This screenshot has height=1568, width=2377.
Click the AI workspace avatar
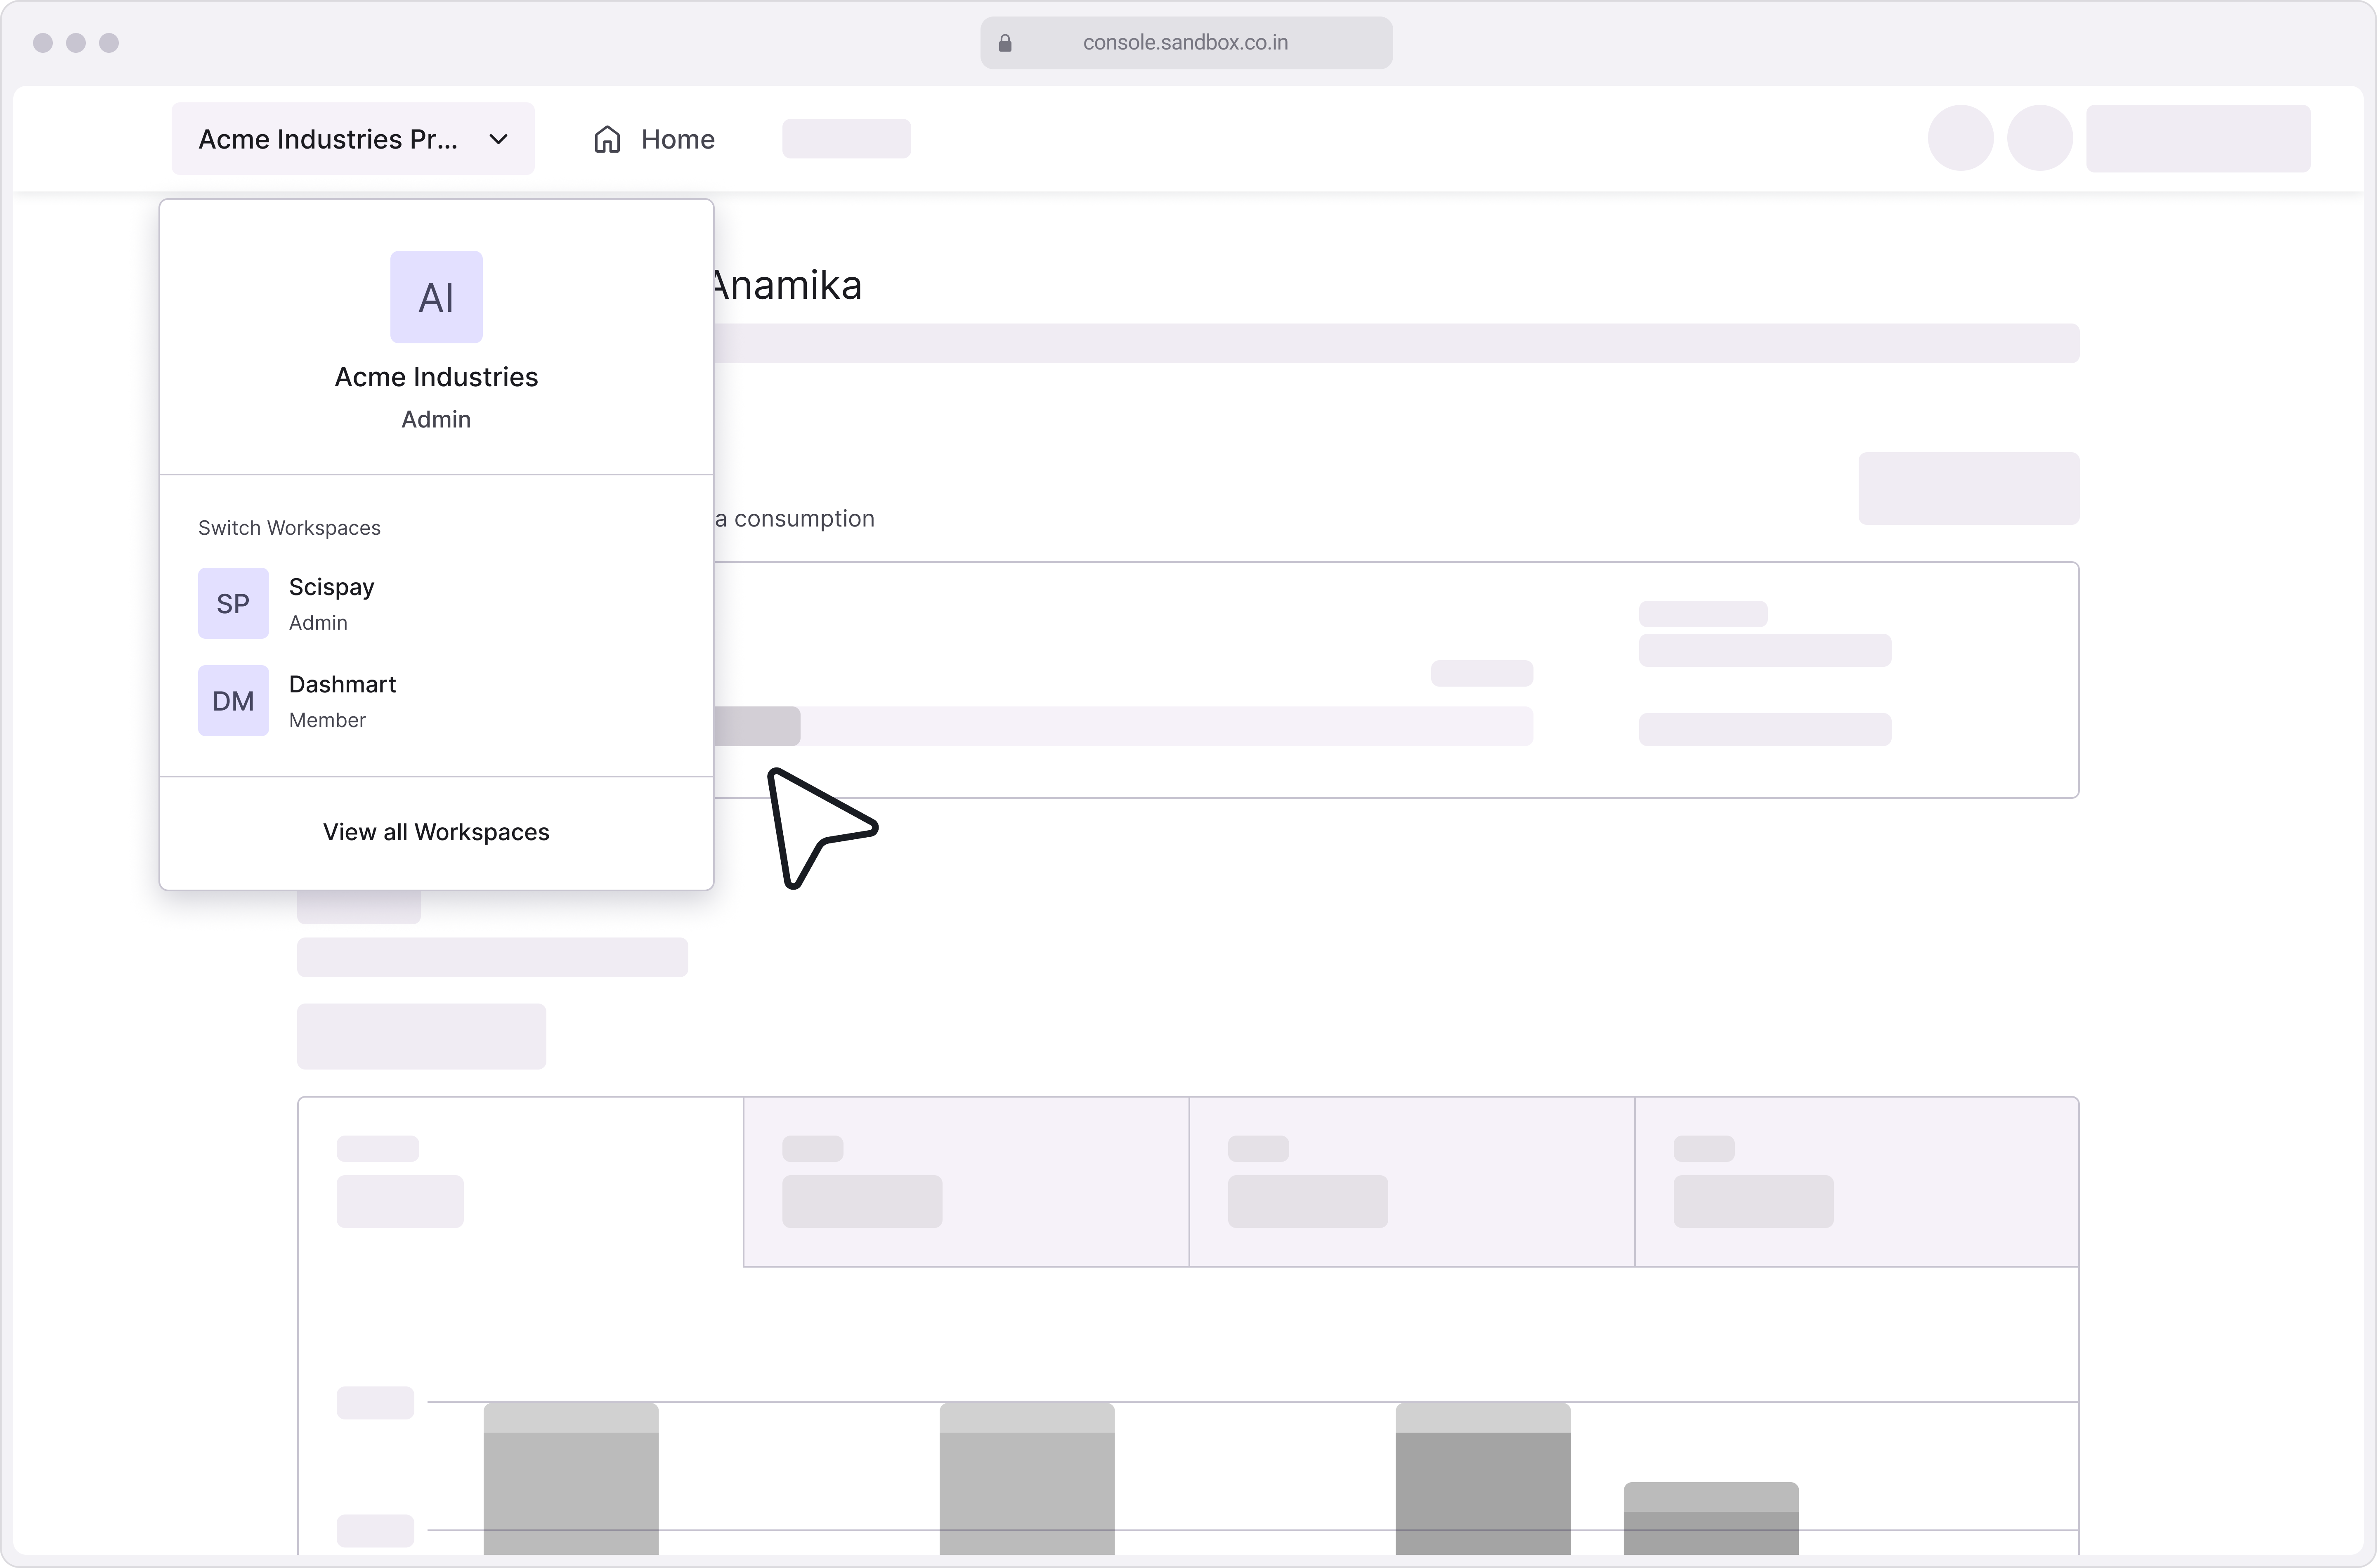point(436,297)
